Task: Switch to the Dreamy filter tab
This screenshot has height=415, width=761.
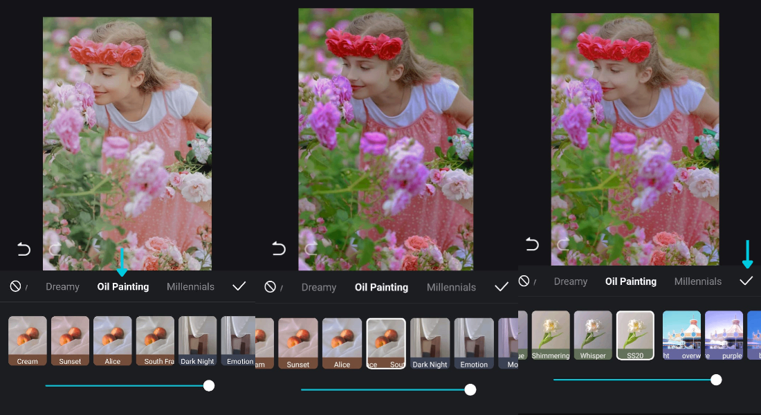Action: tap(62, 286)
